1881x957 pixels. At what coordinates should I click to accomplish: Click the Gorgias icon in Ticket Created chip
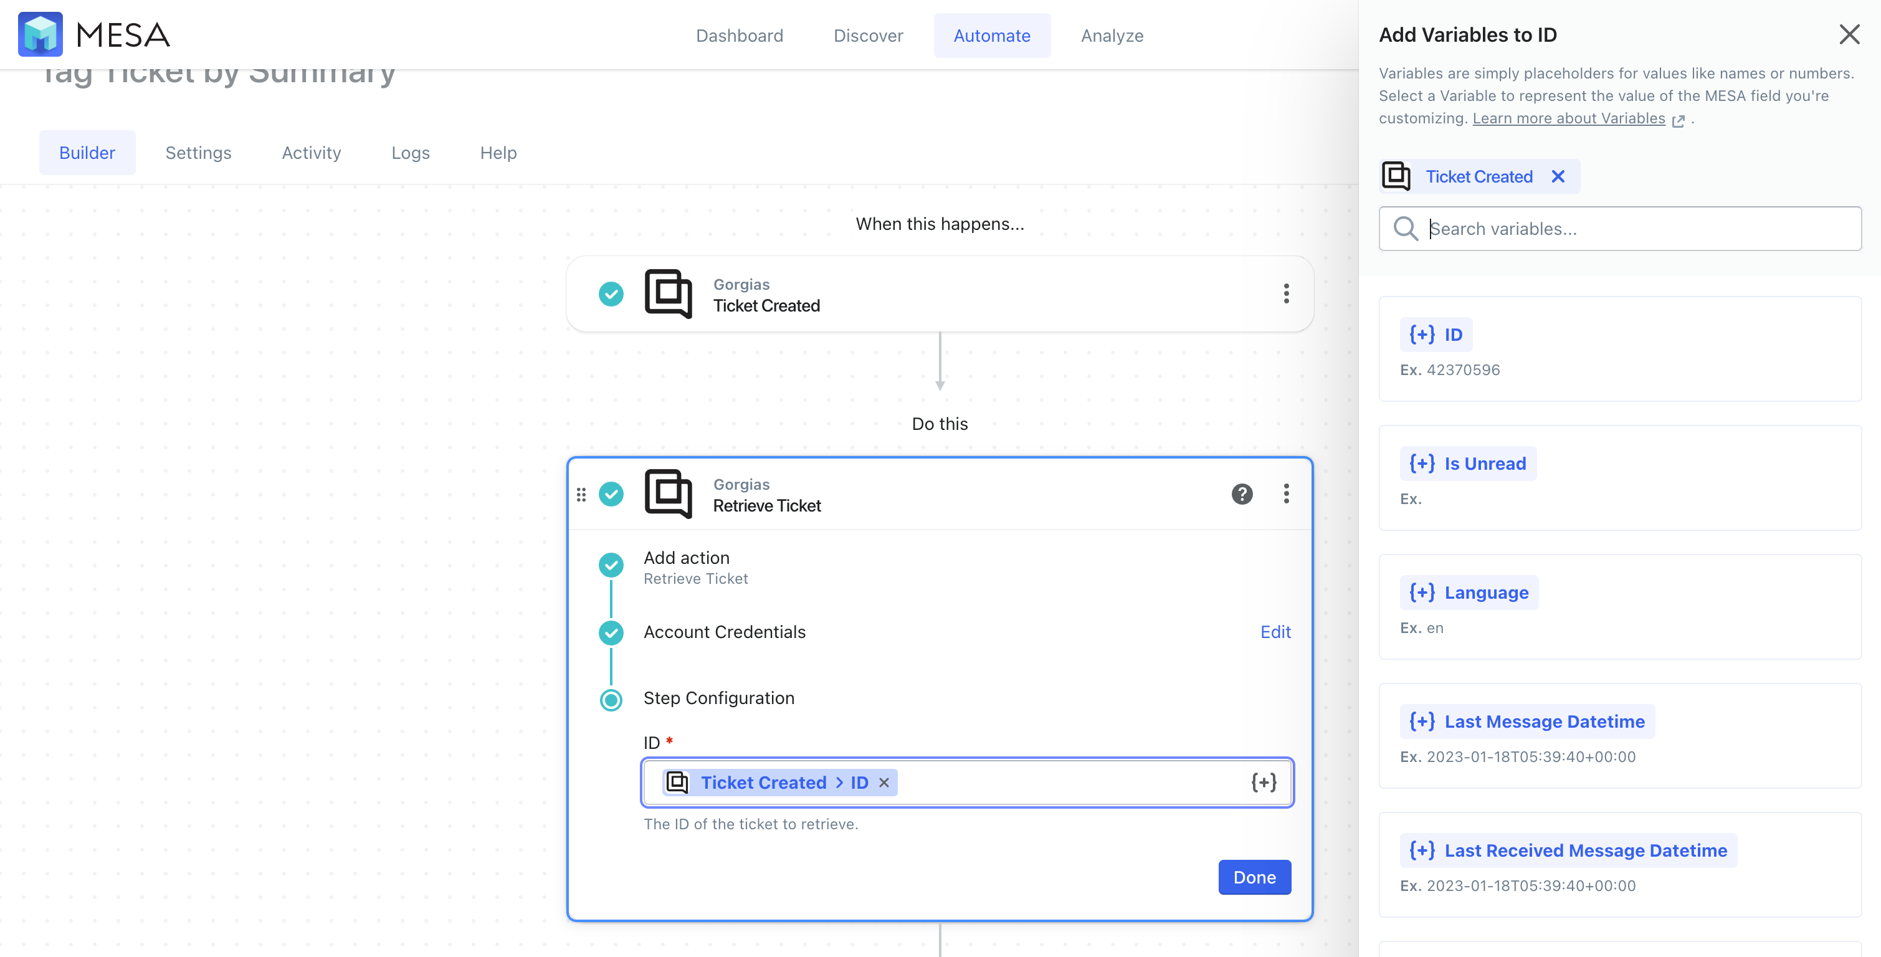(1396, 177)
